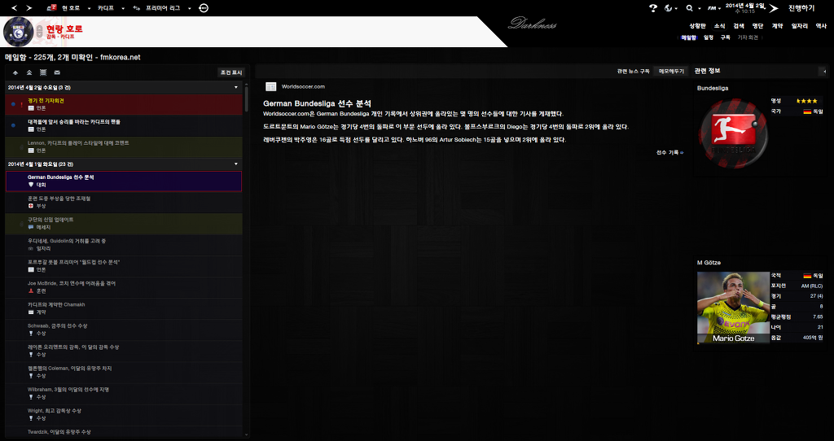Image resolution: width=834 pixels, height=441 pixels.
Task: Open message Wright, 최고 감독상 수상
Action: [x=124, y=414]
